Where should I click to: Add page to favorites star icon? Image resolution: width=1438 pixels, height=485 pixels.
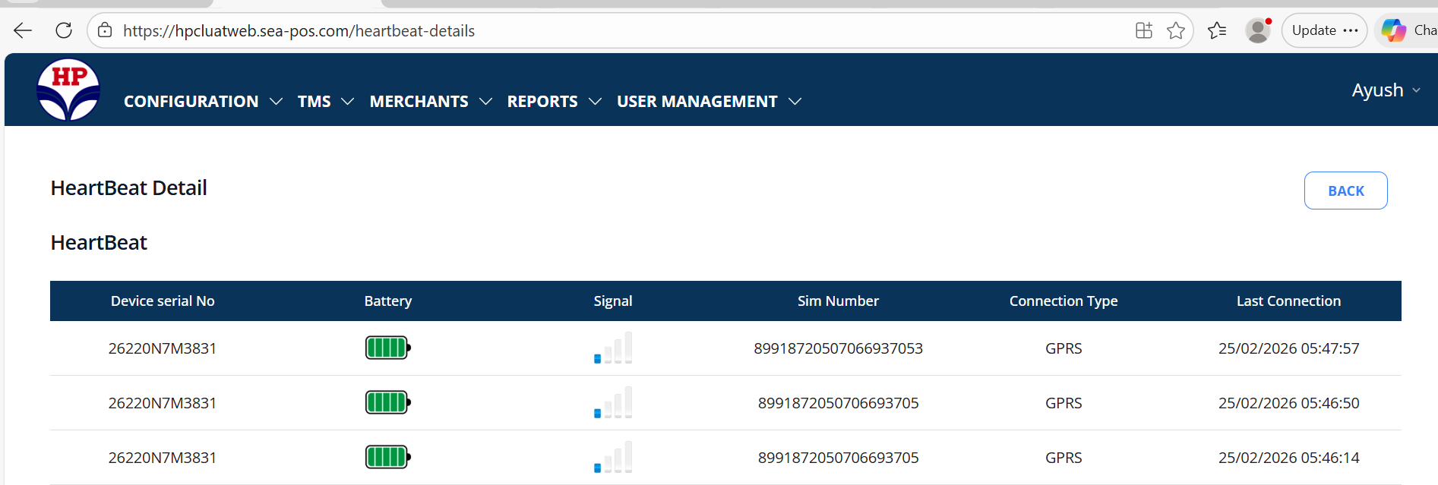coord(1176,30)
